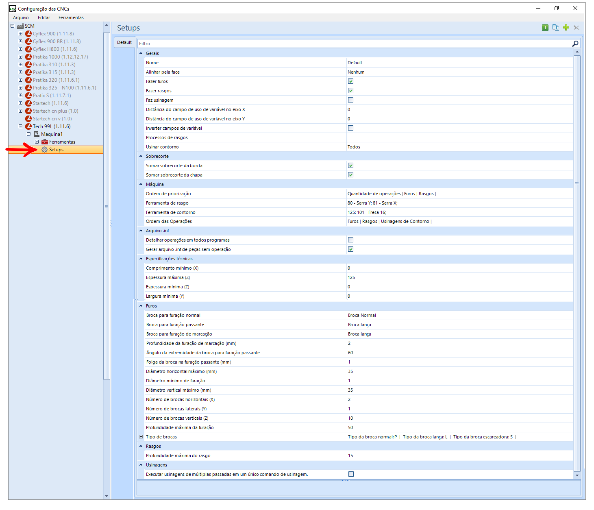
Task: Select the Default setup tab
Action: 124,42
